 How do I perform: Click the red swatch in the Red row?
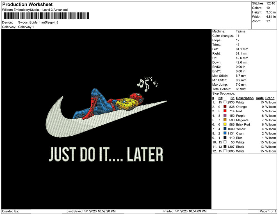pos(225,111)
